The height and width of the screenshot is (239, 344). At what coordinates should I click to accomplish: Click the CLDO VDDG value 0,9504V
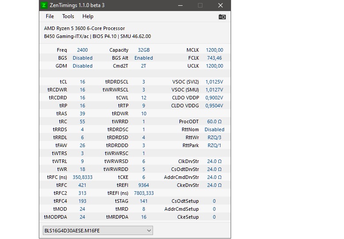click(214, 106)
